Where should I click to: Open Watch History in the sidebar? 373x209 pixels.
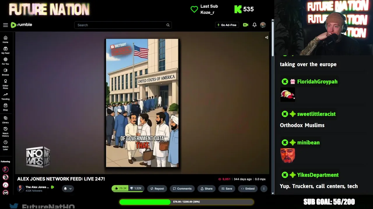point(5,132)
